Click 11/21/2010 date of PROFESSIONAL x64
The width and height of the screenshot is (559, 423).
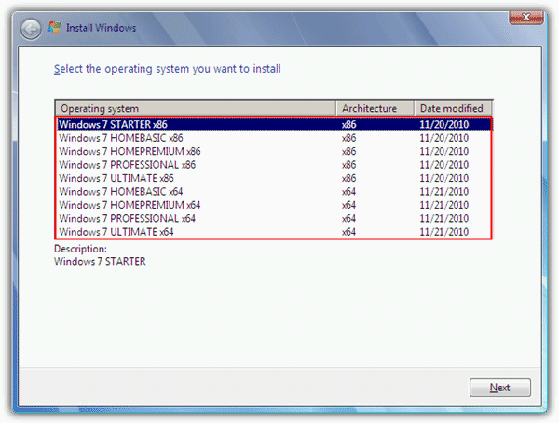pyautogui.click(x=443, y=219)
